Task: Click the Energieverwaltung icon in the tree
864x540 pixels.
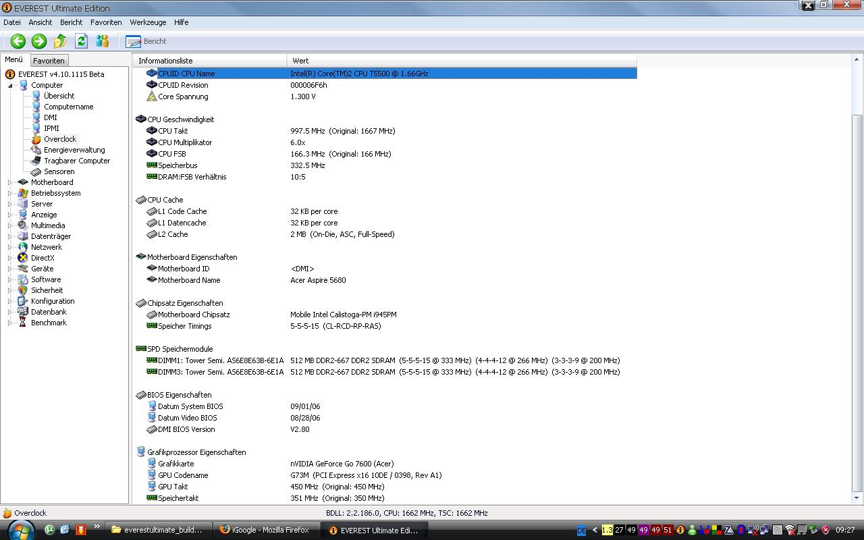Action: pyautogui.click(x=36, y=150)
